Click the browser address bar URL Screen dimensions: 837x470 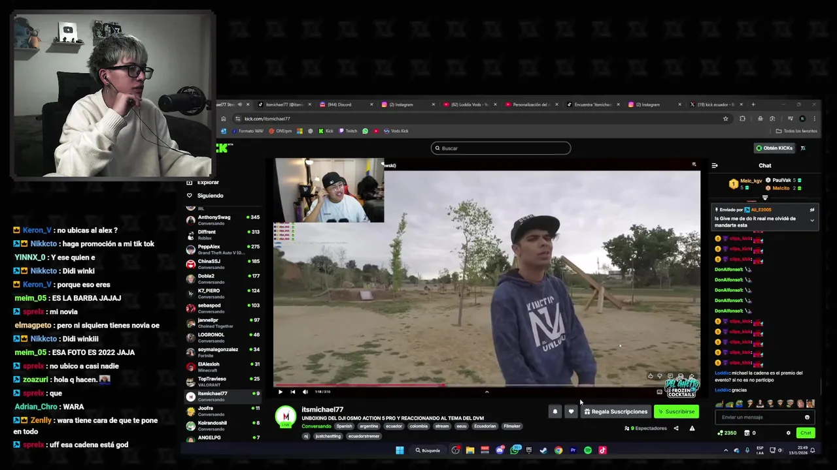coord(267,119)
